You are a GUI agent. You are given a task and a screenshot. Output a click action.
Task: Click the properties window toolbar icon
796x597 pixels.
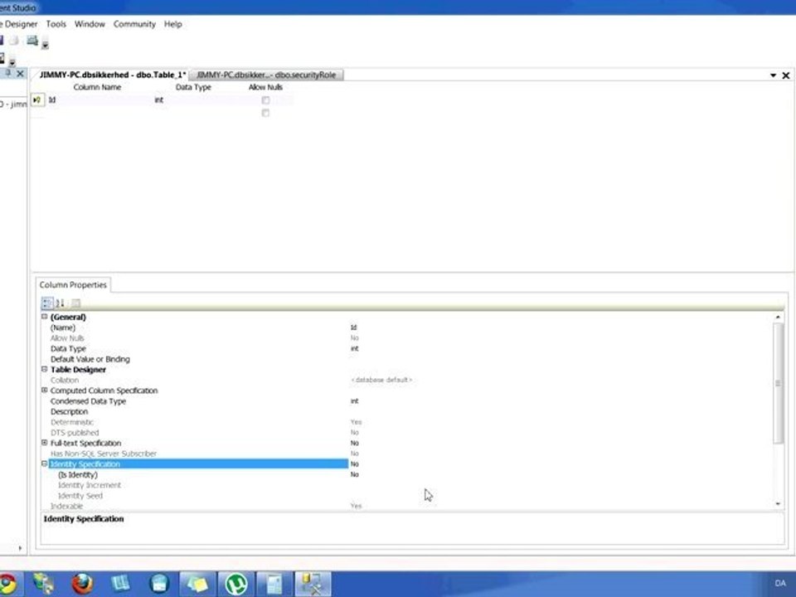(x=32, y=41)
